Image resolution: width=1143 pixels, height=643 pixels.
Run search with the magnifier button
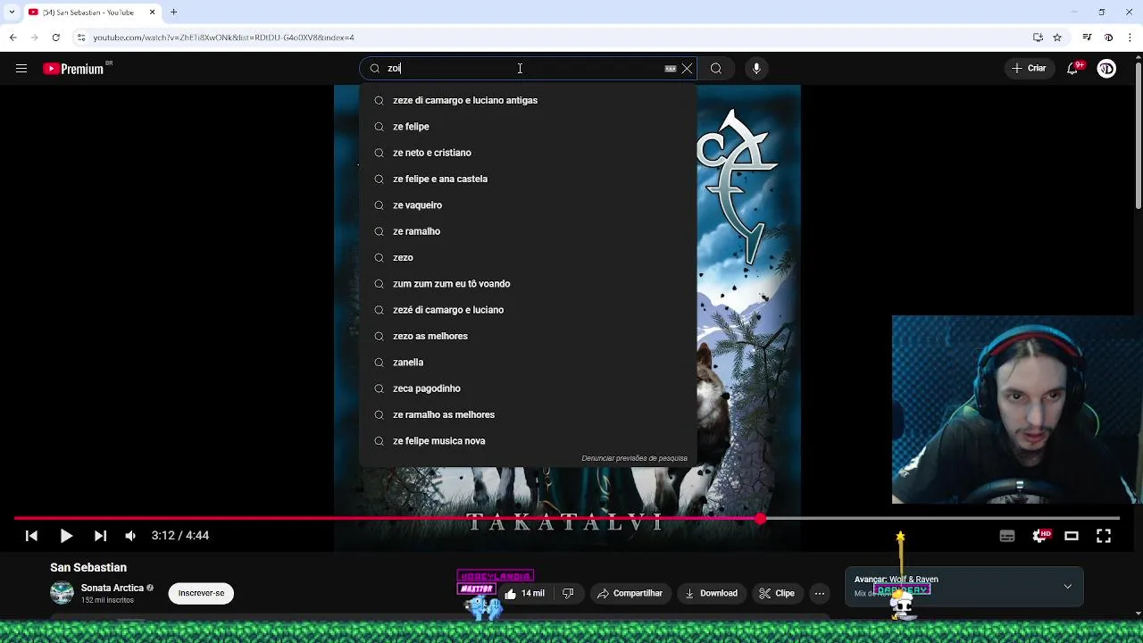click(x=716, y=69)
